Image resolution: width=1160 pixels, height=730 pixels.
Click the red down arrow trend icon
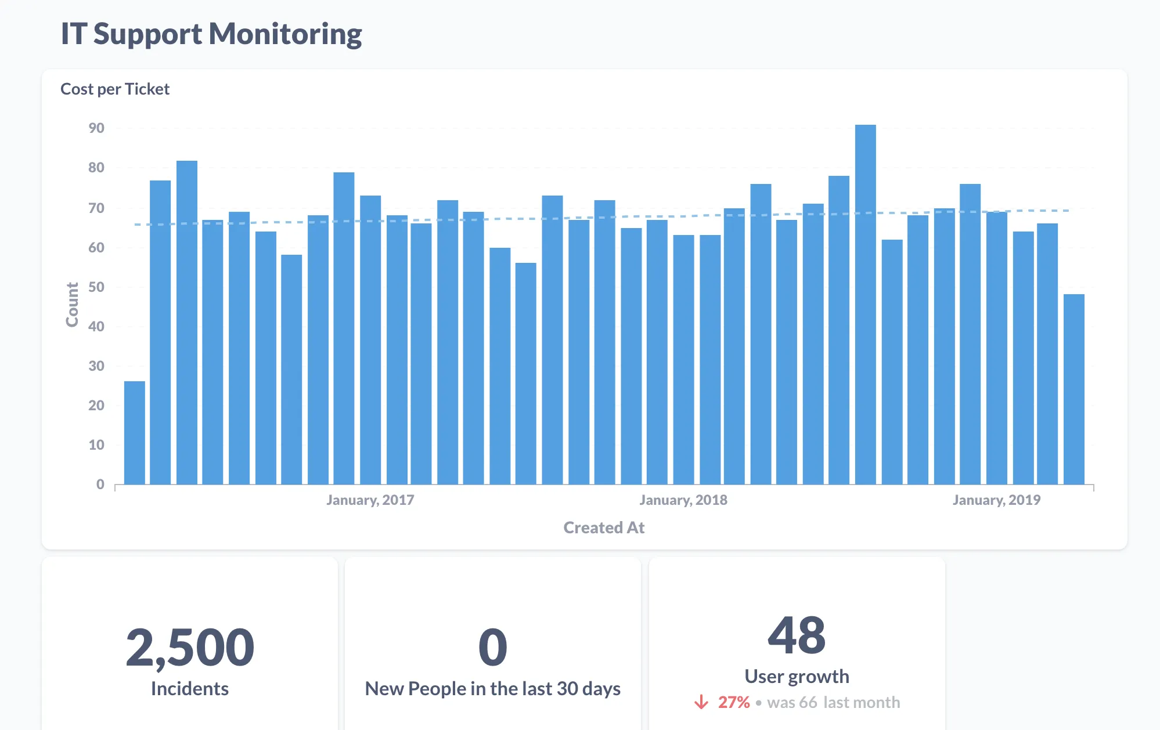[701, 702]
